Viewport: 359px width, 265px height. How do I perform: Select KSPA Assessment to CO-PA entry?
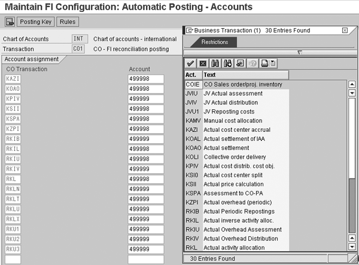[x=237, y=193]
